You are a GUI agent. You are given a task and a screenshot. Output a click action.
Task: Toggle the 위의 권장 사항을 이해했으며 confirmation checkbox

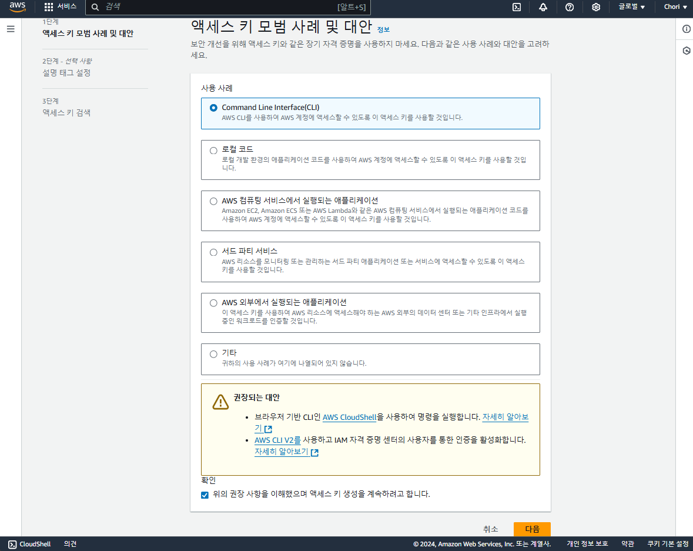[x=205, y=495]
